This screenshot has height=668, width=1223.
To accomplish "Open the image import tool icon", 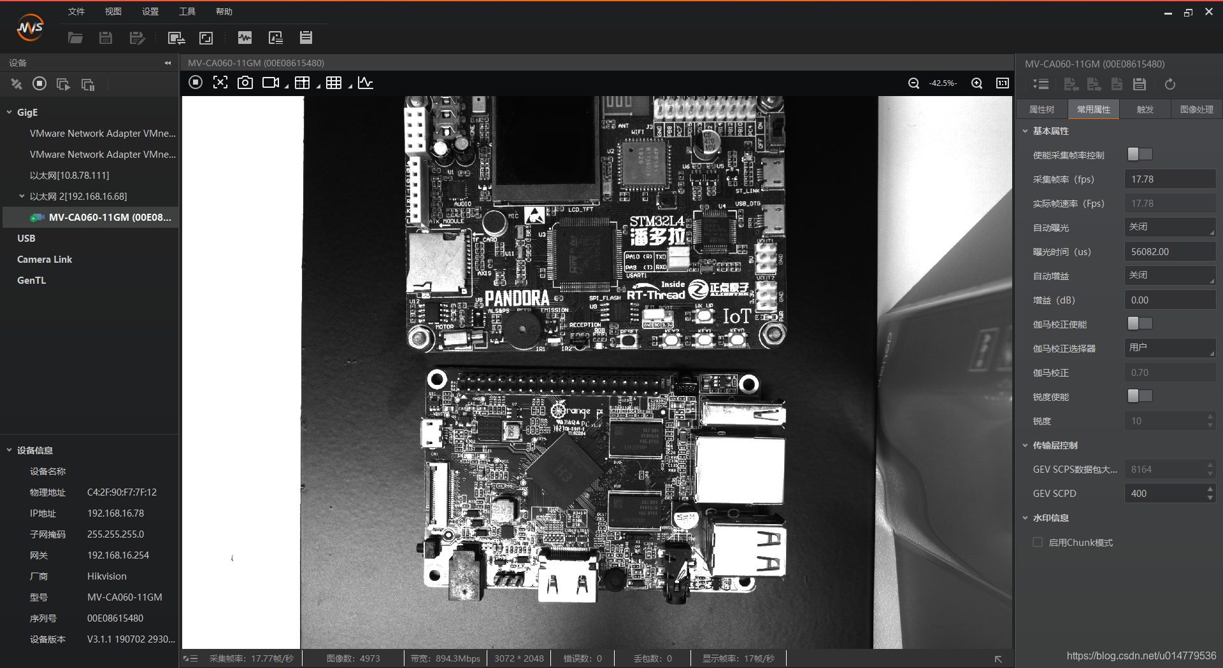I will (x=276, y=38).
